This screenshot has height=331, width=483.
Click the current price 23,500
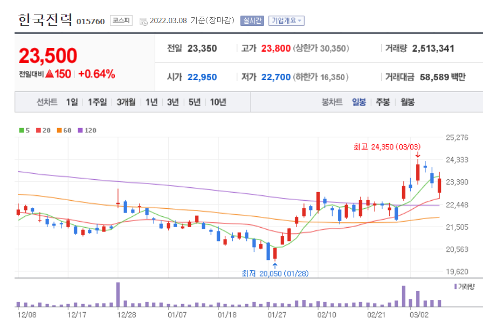(x=48, y=55)
